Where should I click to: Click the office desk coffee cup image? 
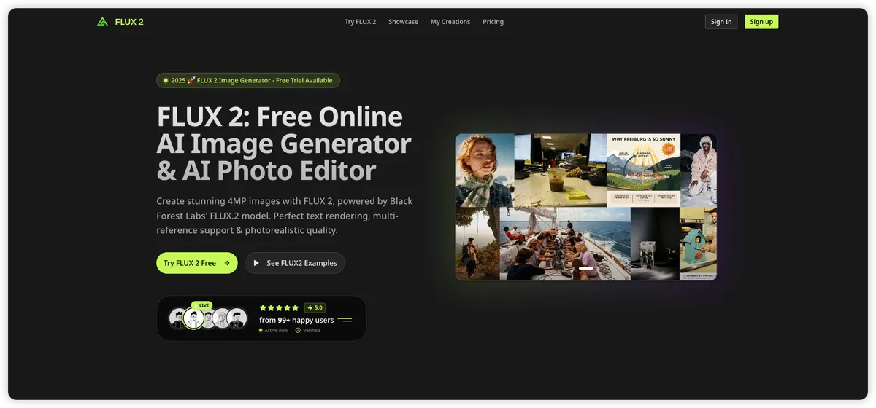point(561,170)
